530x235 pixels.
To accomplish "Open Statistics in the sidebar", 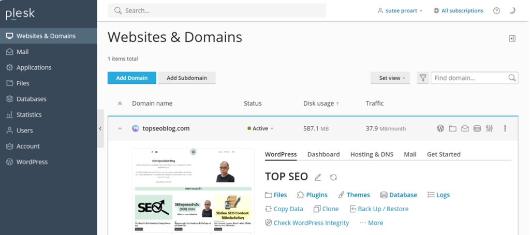I will point(48,114).
